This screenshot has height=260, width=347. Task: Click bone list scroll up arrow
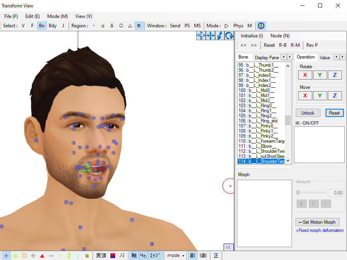(288, 66)
